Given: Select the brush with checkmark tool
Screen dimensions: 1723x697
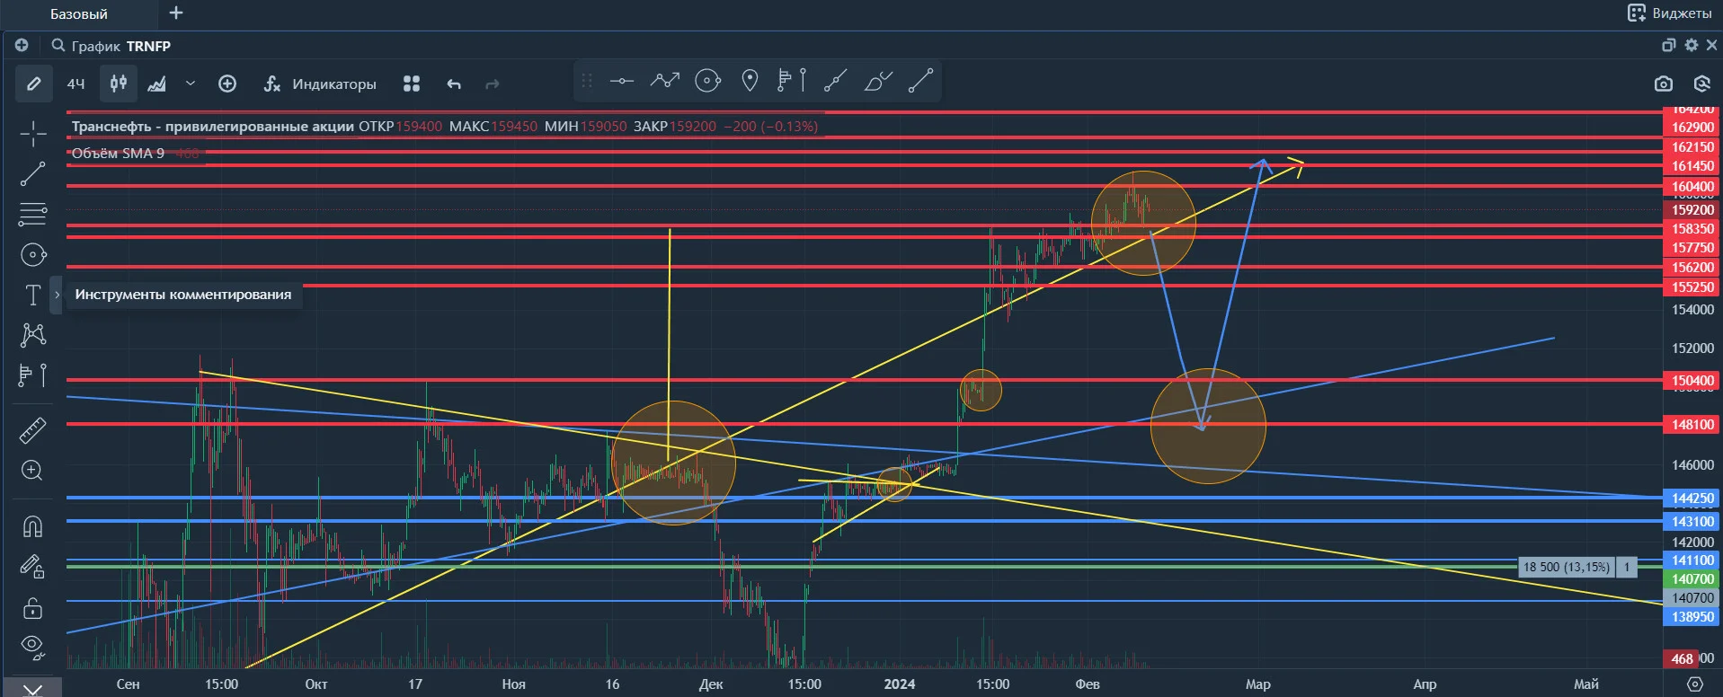Looking at the screenshot, I should coord(878,81).
